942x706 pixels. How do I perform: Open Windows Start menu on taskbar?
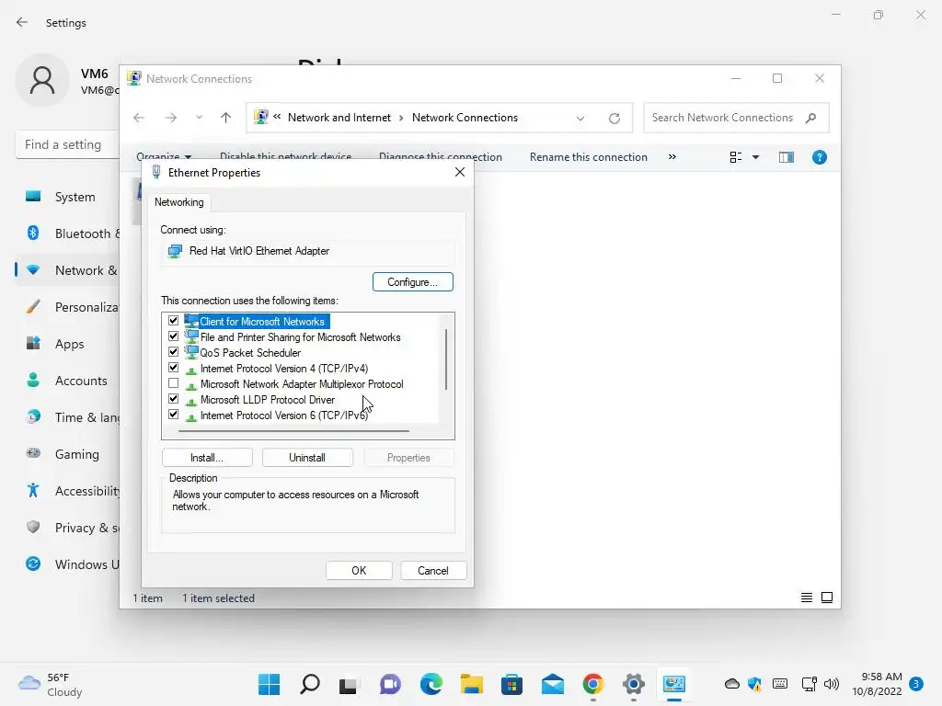pos(270,684)
